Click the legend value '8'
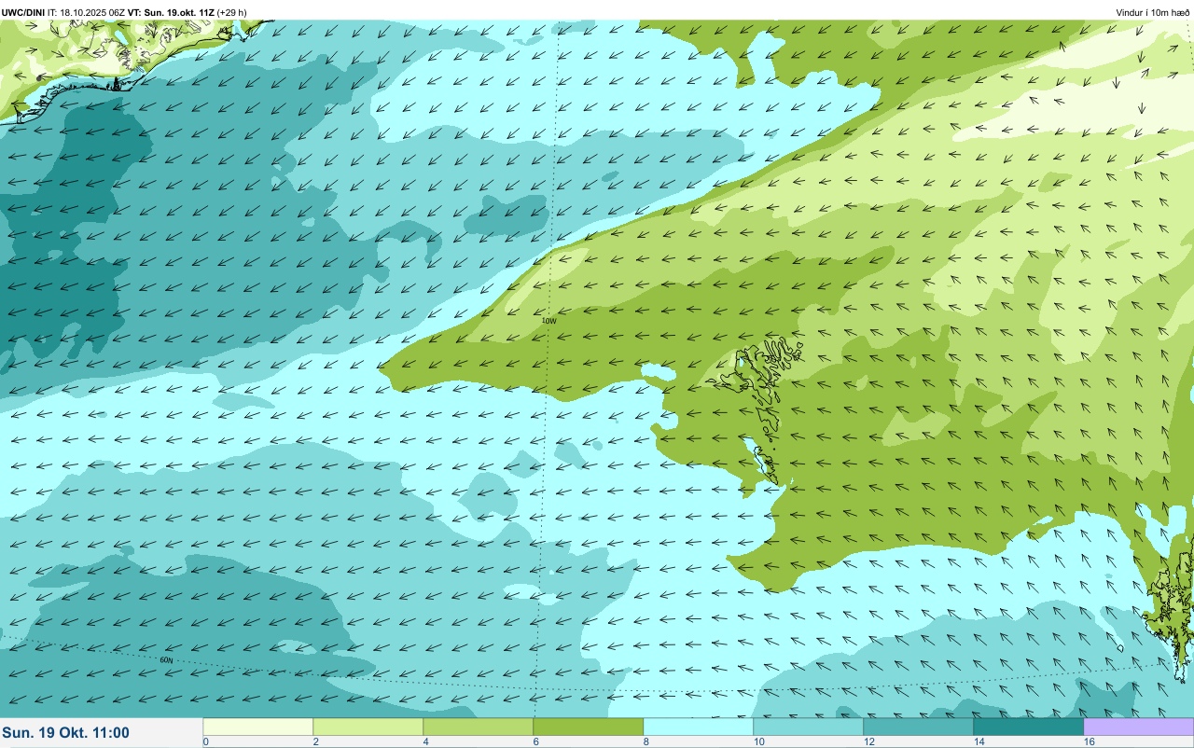1194x748 pixels. coord(646,741)
